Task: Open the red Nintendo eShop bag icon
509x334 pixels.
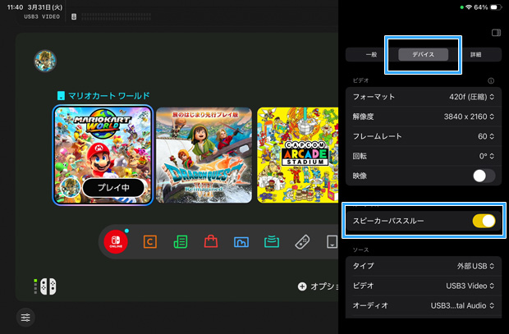Action: pyautogui.click(x=211, y=242)
